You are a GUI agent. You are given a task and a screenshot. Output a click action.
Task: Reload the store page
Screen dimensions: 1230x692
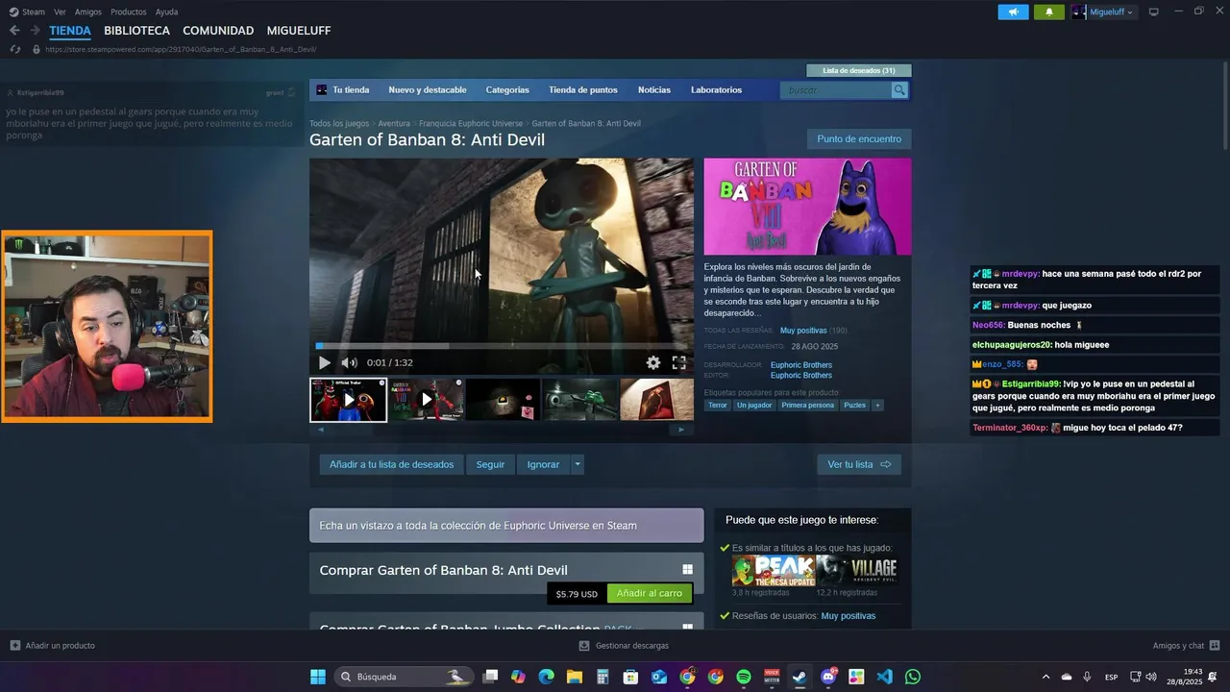click(14, 49)
